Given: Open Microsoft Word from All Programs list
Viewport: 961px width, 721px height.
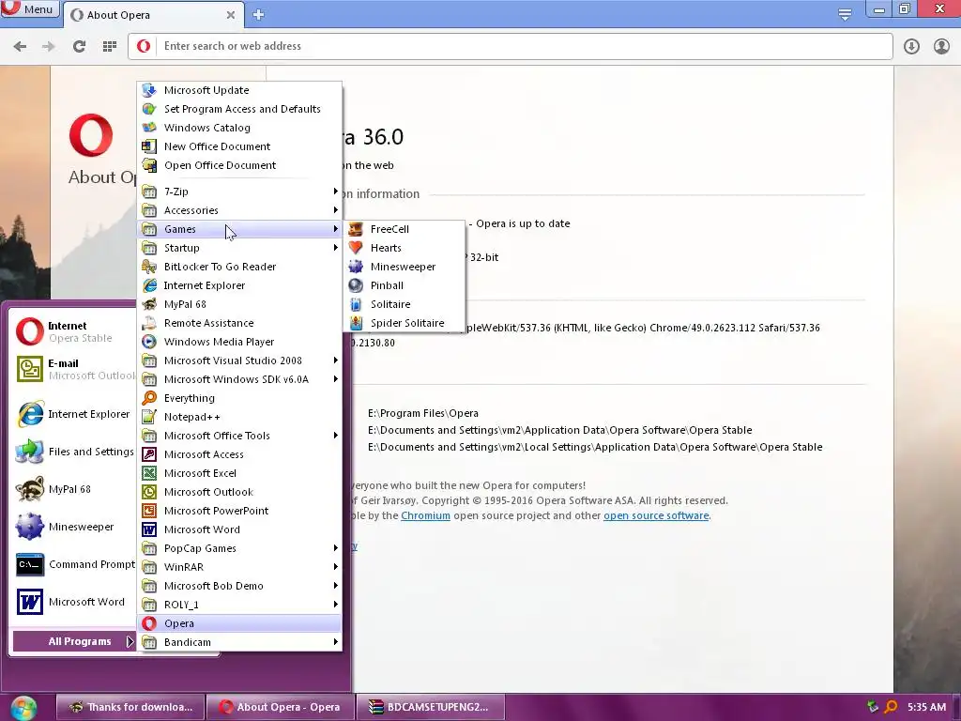Looking at the screenshot, I should point(239,529).
